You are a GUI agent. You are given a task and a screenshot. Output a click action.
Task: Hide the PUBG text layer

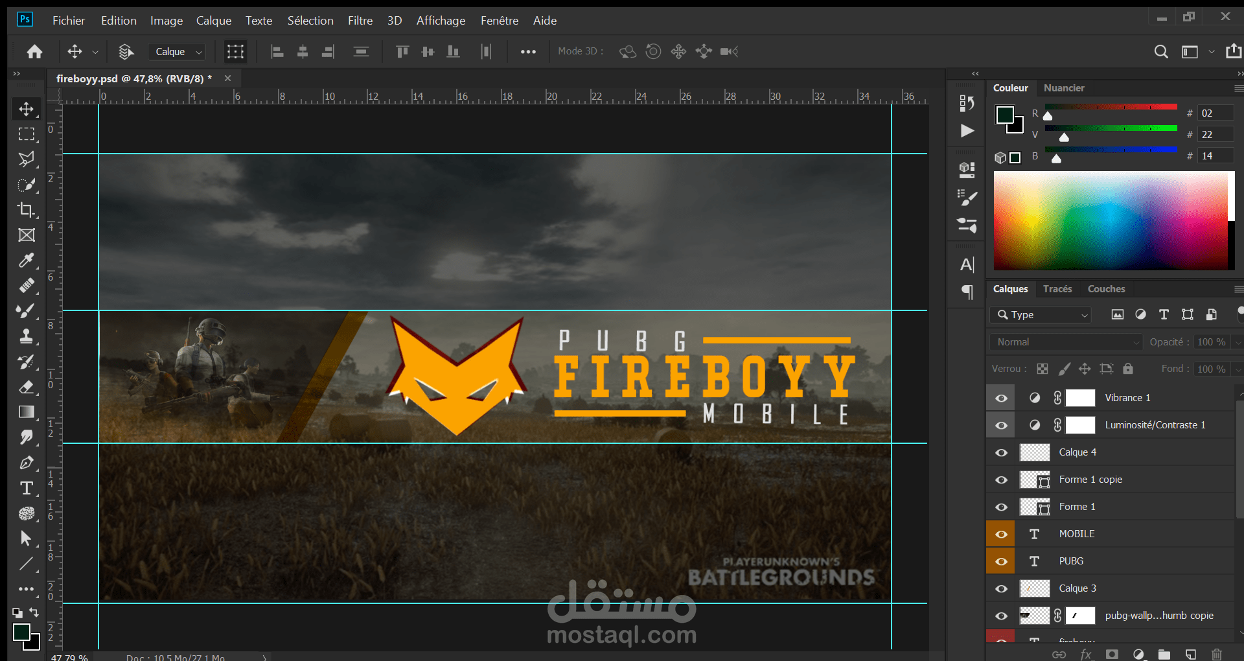1001,561
